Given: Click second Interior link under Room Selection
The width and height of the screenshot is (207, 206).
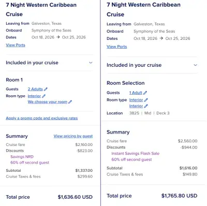Looking at the screenshot, I should pos(136,106).
